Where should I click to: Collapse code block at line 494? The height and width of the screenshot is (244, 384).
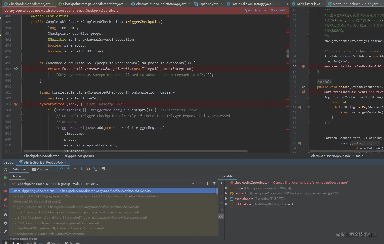point(22,51)
